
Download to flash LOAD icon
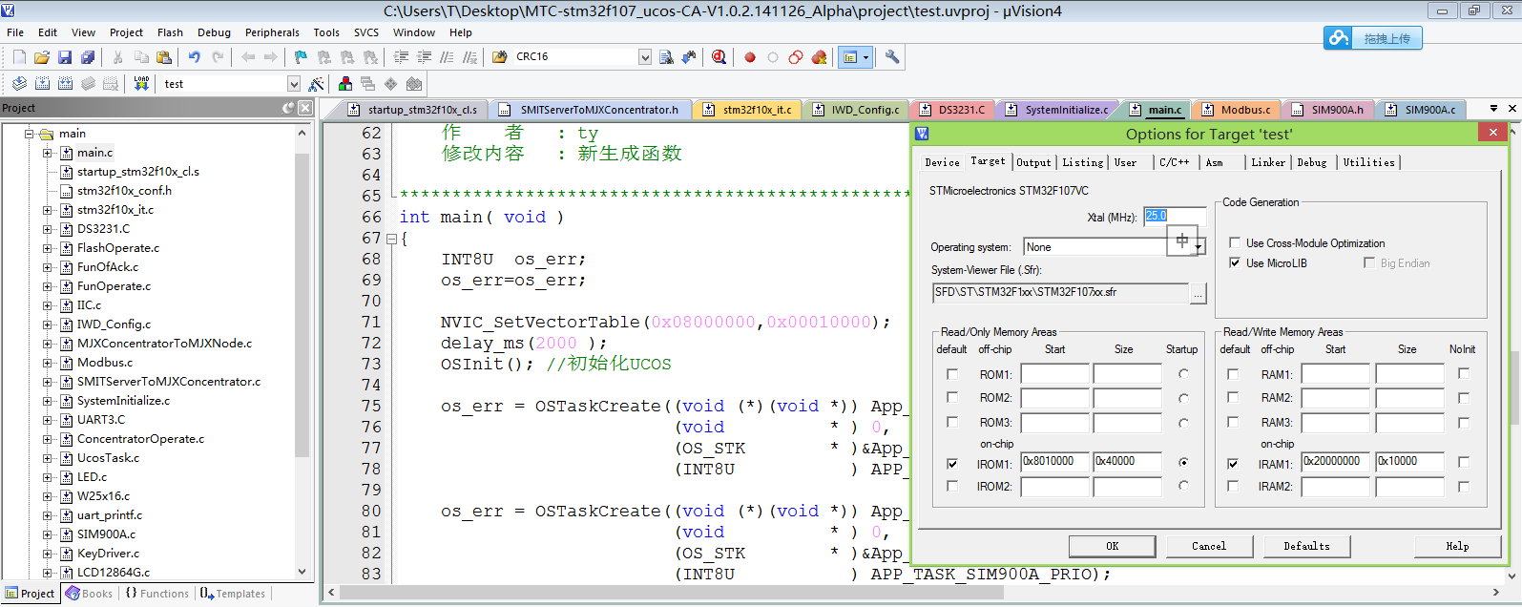[141, 84]
